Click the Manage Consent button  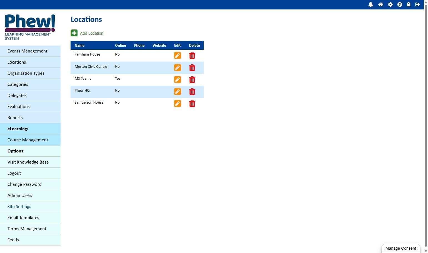point(401,248)
